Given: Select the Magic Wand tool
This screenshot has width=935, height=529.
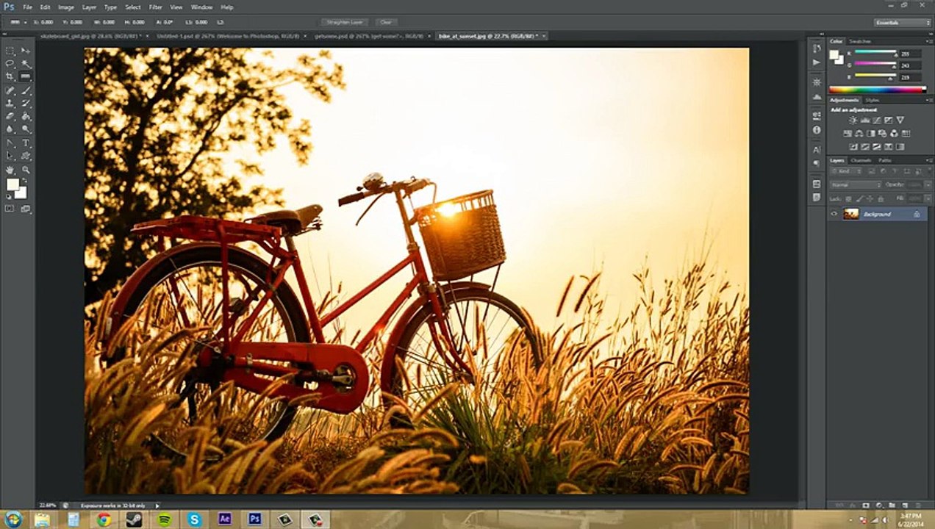Looking at the screenshot, I should [26, 63].
